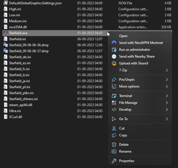Select the Starfield.ini file name

[17, 39]
